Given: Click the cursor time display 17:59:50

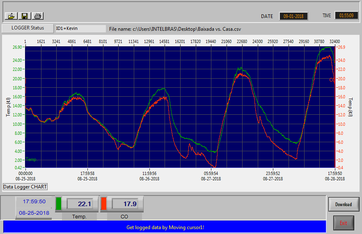Looking at the screenshot, I should pos(34,202).
